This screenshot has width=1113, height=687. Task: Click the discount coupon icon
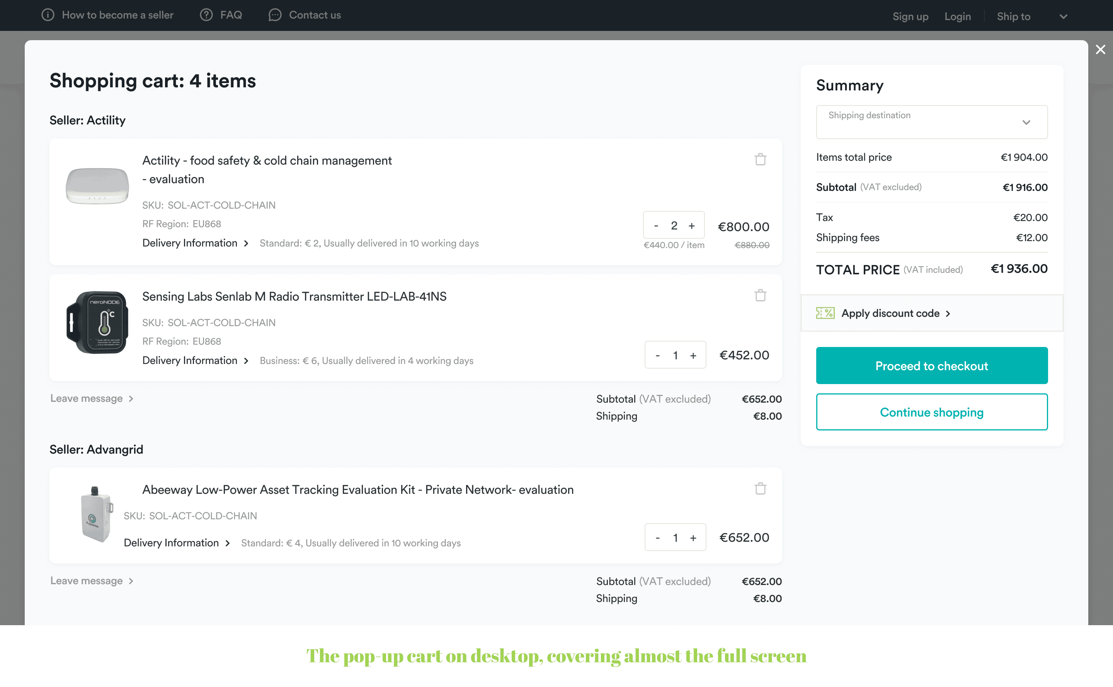(825, 313)
